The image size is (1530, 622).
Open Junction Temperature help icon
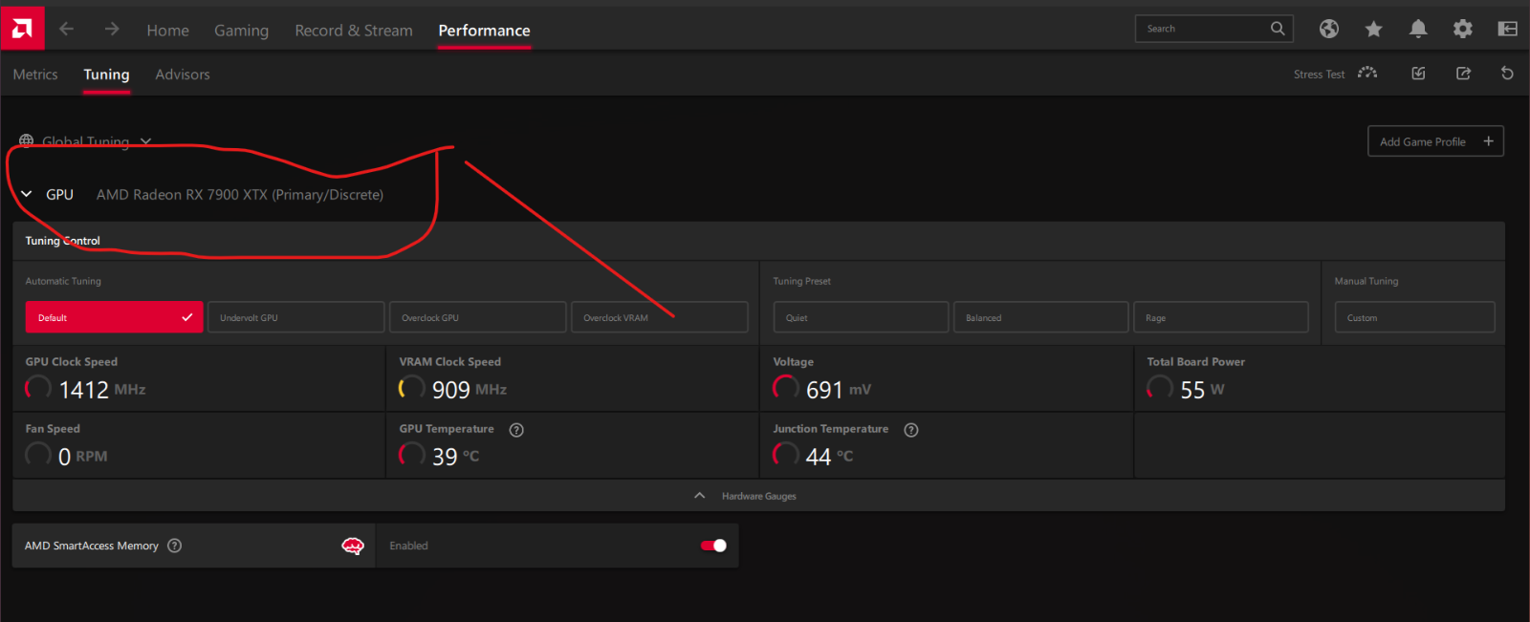pyautogui.click(x=911, y=430)
